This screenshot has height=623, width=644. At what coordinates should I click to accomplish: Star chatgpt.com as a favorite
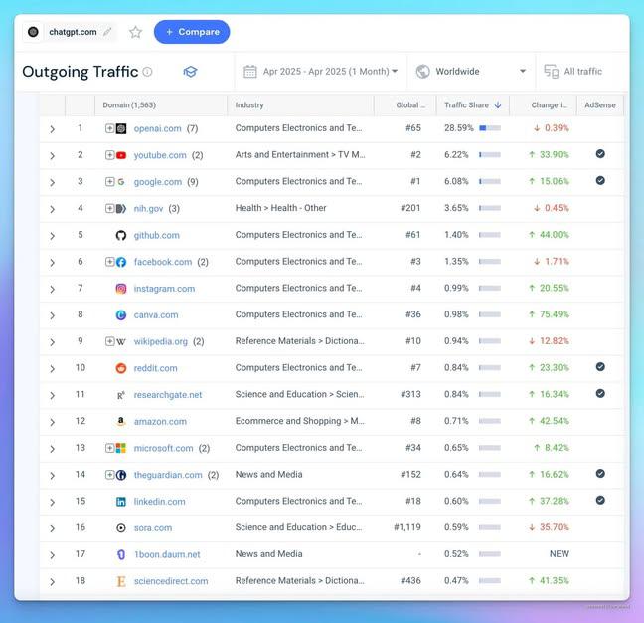point(136,32)
